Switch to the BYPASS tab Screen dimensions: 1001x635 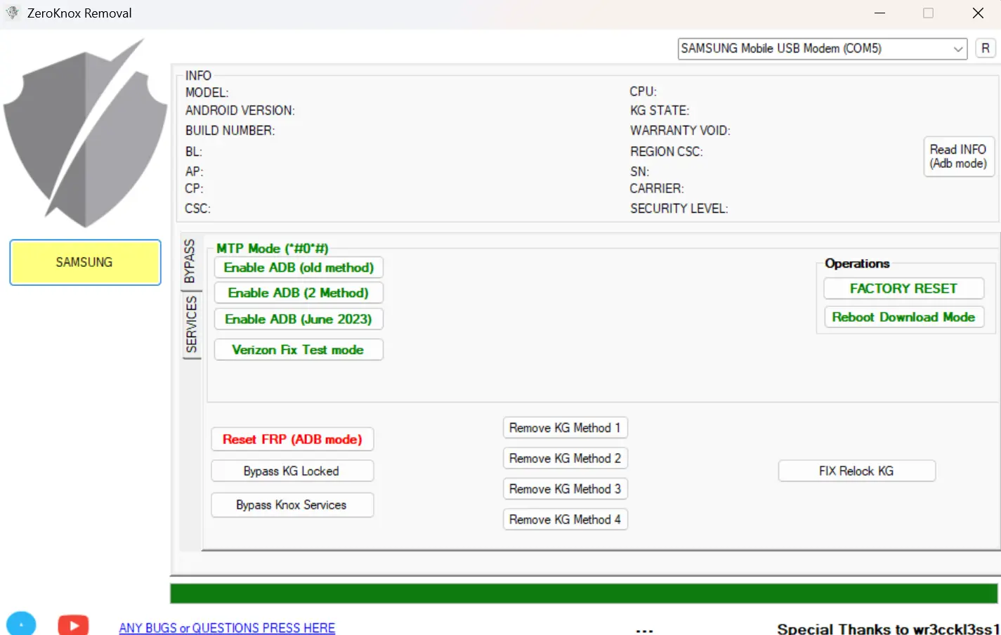click(x=190, y=261)
